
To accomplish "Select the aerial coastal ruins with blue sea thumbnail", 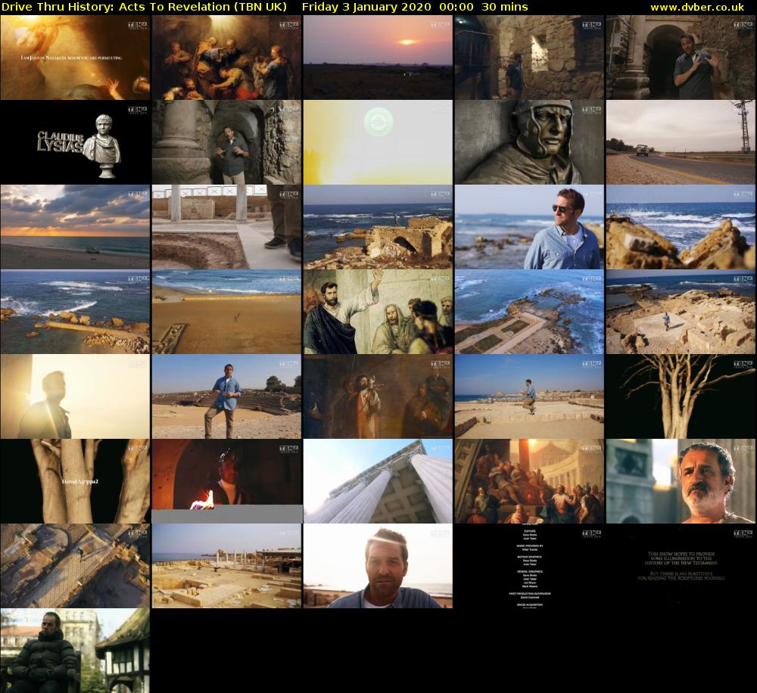I will pos(530,312).
